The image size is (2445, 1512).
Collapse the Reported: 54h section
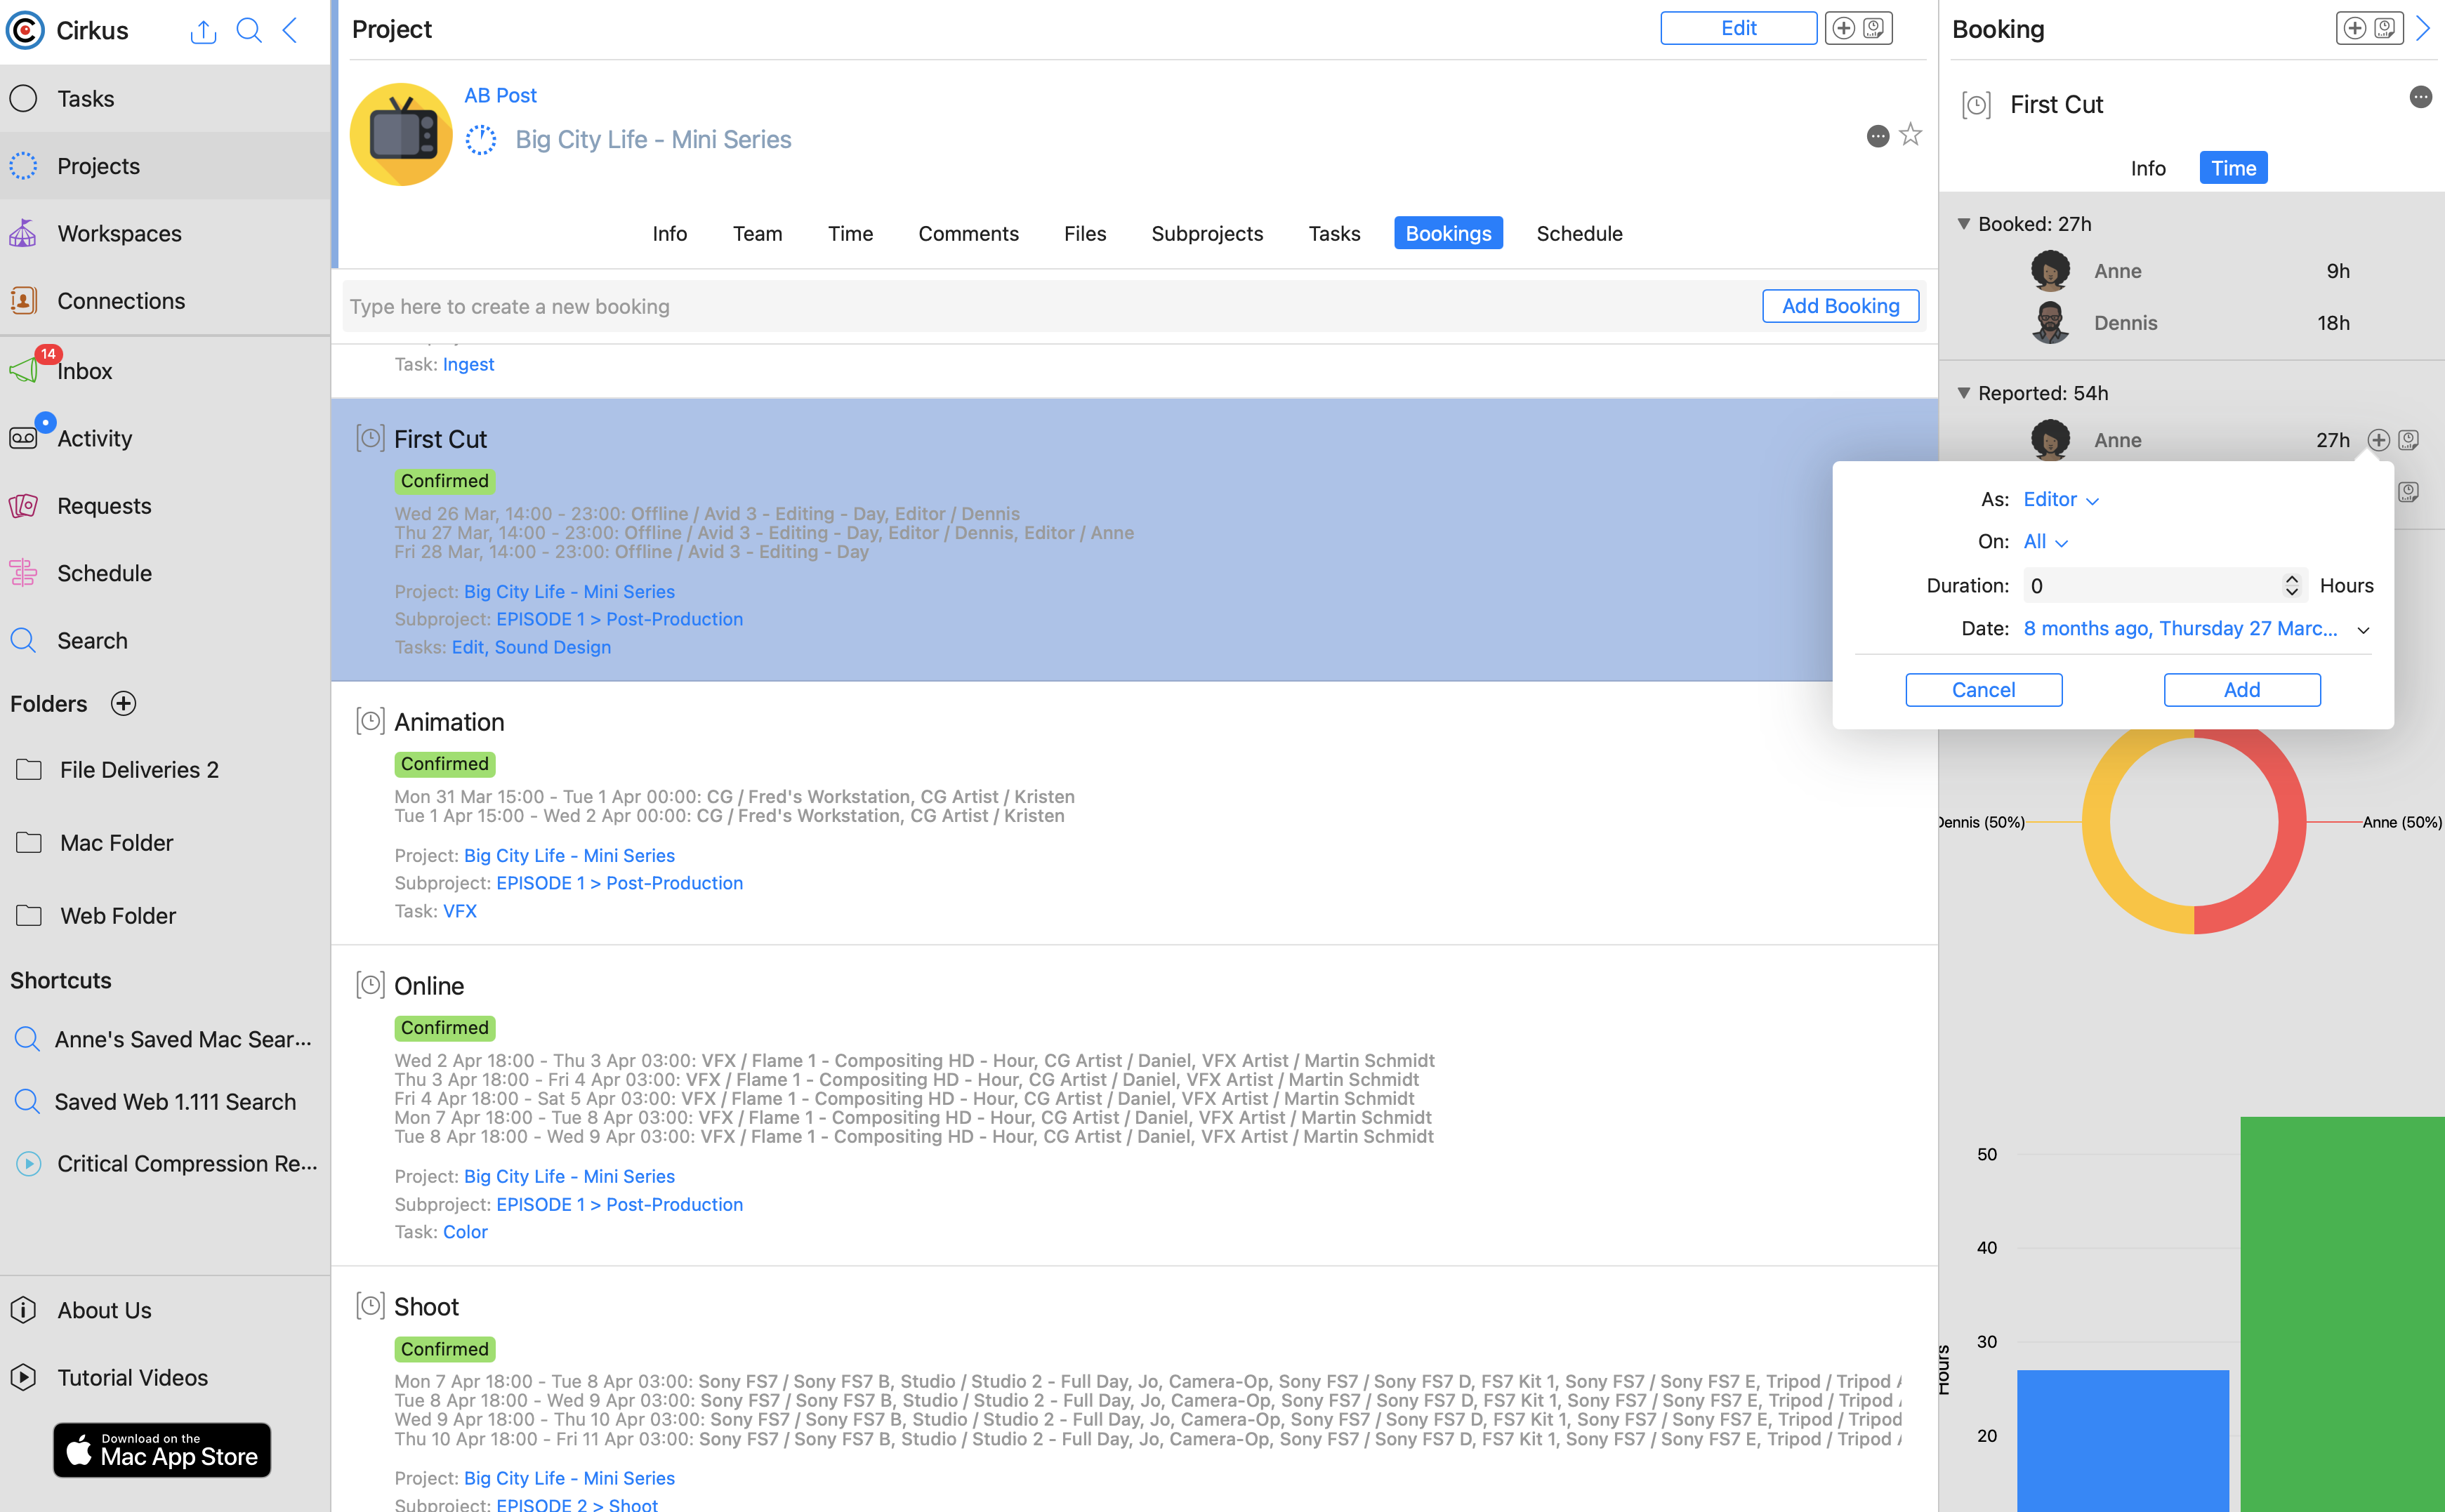pyautogui.click(x=1963, y=393)
